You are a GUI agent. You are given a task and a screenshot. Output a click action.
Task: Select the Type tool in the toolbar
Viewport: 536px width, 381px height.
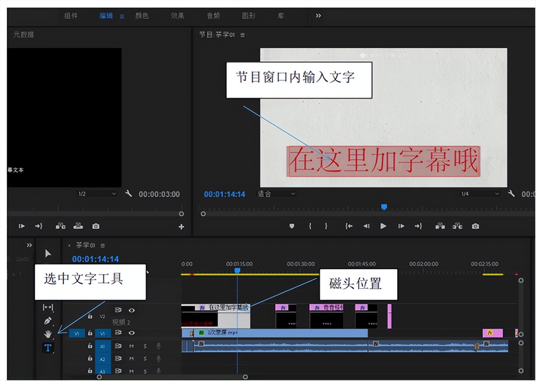48,348
